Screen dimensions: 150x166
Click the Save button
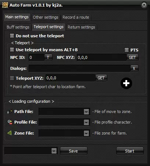click(74, 151)
